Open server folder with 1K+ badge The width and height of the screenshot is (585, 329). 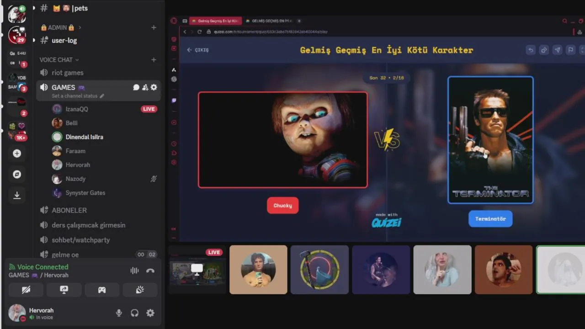pos(17,130)
